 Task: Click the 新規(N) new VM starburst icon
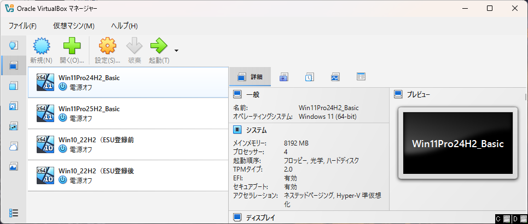(x=41, y=46)
